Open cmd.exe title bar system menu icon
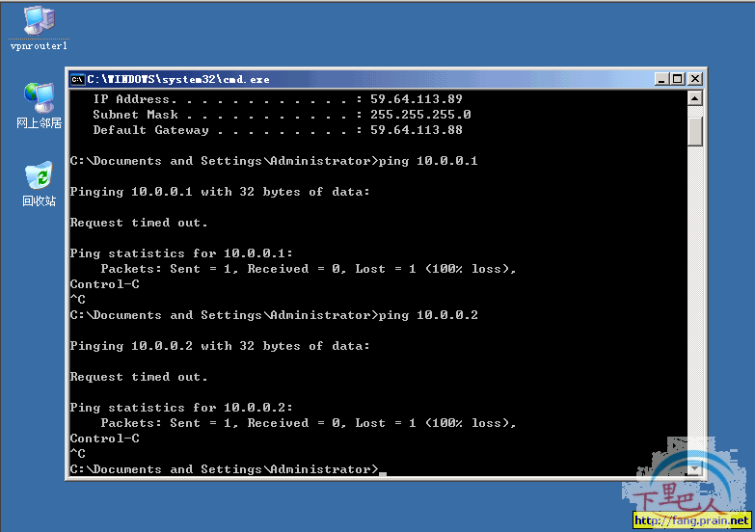The height and width of the screenshot is (532, 755). click(77, 79)
